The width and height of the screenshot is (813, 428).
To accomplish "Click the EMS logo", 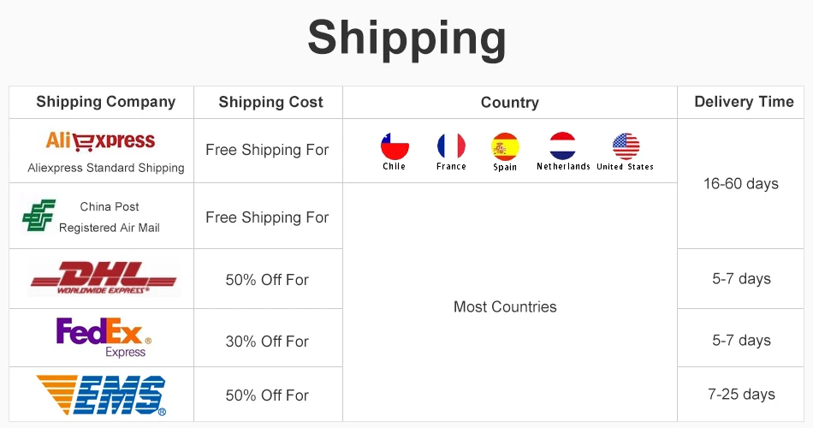I will tap(103, 395).
